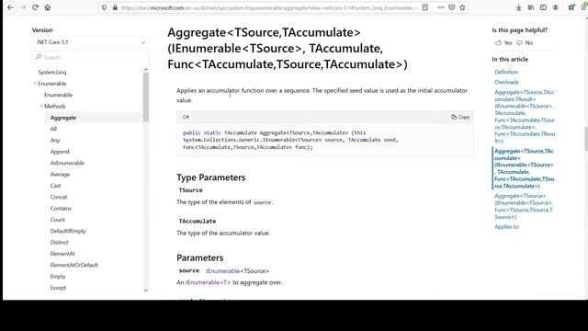The height and width of the screenshot is (331, 588).
Task: Click the sidebar Search field
Action: (90, 57)
